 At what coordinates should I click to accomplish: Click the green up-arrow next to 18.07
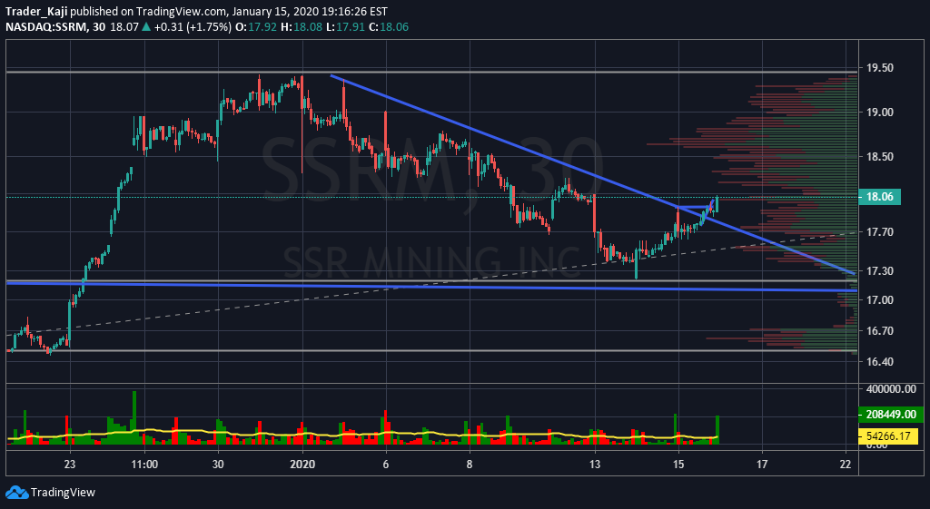pyautogui.click(x=146, y=27)
